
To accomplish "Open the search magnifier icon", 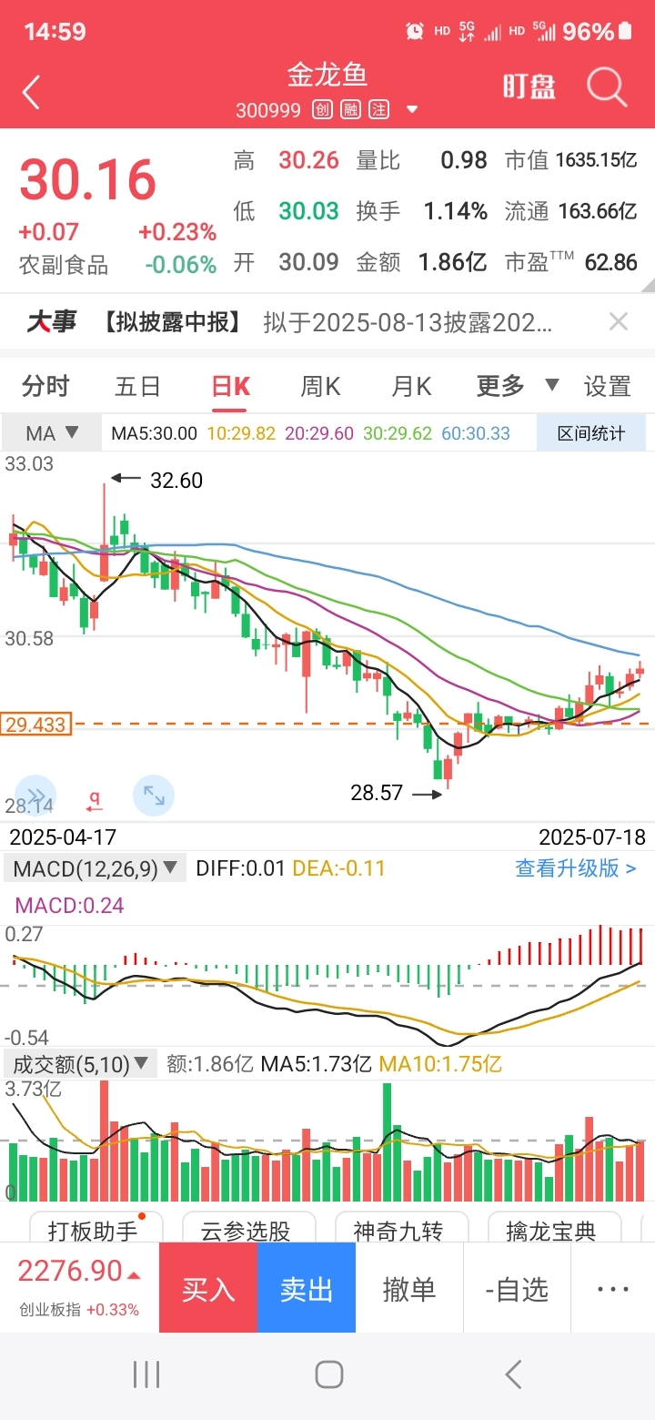I will [x=607, y=87].
